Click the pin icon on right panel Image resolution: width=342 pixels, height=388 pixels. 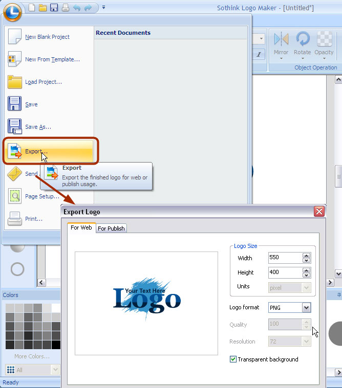(x=339, y=294)
